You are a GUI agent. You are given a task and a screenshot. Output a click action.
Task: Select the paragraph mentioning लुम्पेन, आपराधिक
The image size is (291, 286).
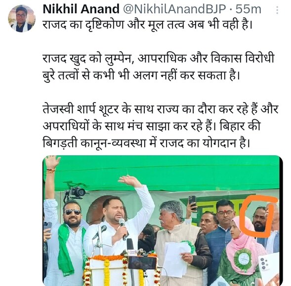pyautogui.click(x=159, y=67)
